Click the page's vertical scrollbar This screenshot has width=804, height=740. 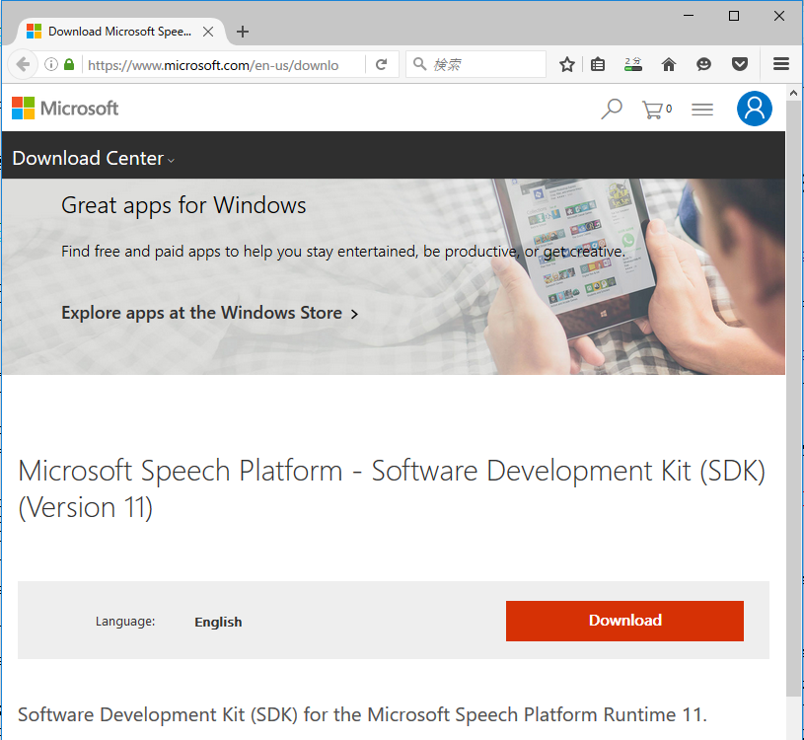click(794, 395)
